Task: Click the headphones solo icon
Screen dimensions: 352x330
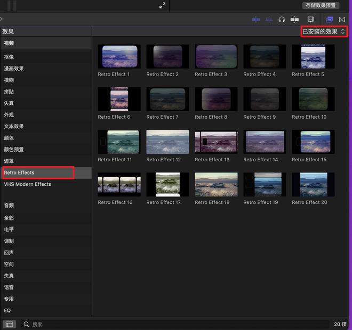Action: click(x=282, y=20)
